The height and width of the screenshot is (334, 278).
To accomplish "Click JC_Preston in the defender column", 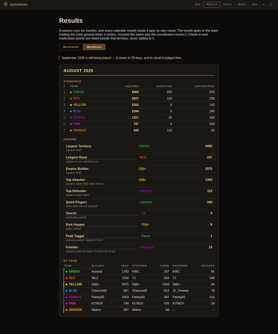I will (x=181, y=291).
